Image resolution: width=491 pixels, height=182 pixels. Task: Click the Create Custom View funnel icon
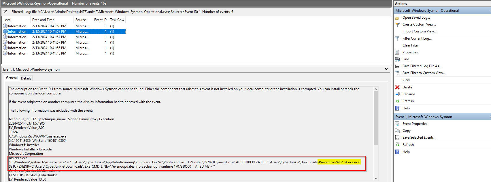[x=397, y=24]
